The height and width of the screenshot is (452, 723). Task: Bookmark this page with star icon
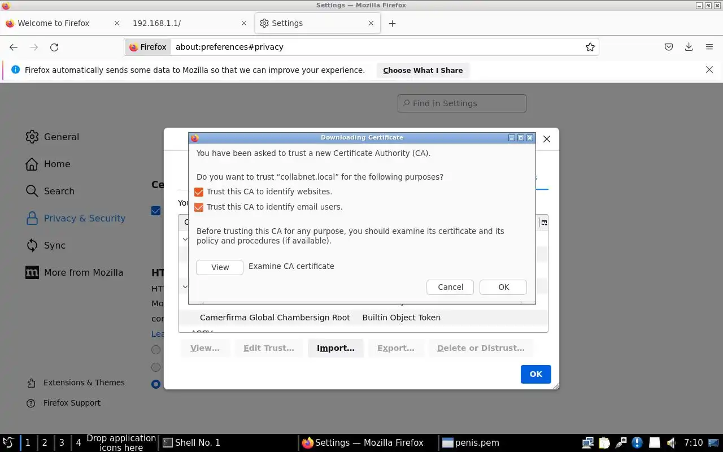(x=590, y=47)
